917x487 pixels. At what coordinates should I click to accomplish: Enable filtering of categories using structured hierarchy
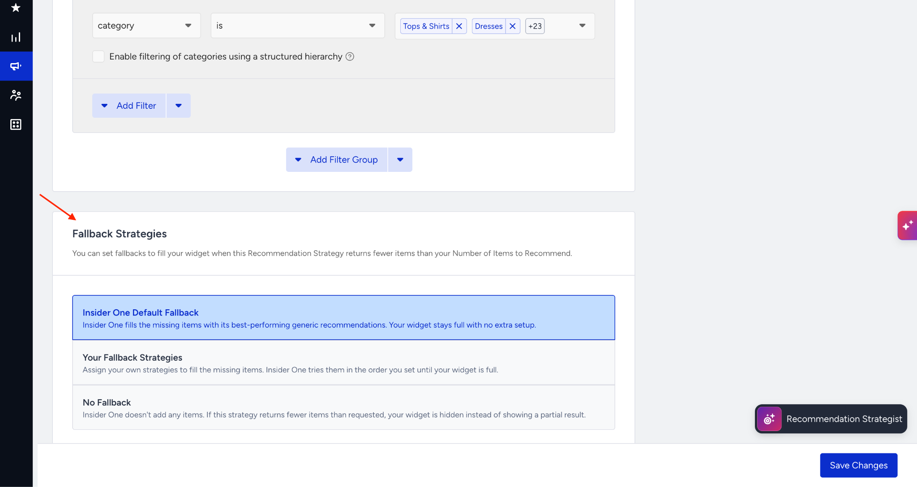(99, 56)
